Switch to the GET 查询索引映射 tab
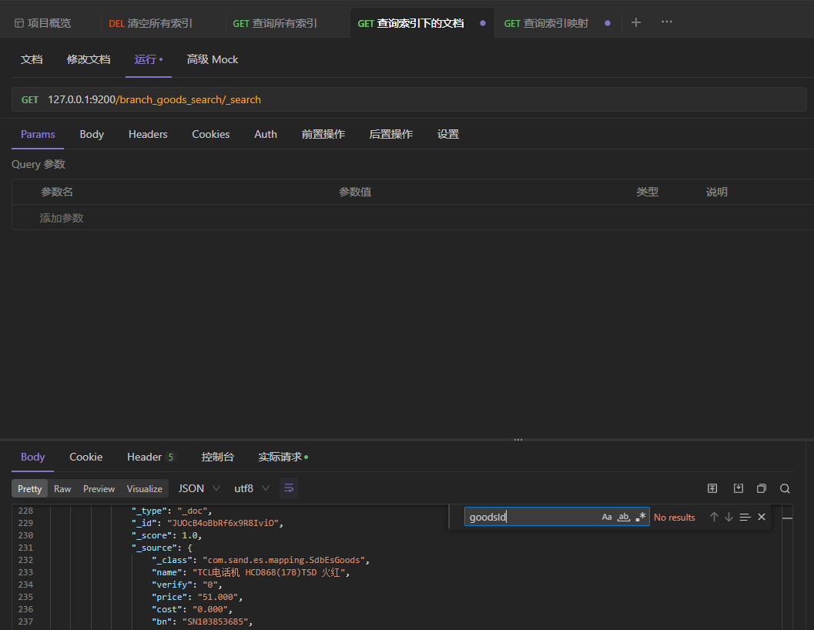The width and height of the screenshot is (814, 630). click(x=546, y=23)
